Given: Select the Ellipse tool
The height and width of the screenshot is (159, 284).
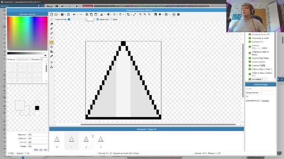Looking at the screenshot, I should click(x=51, y=47).
